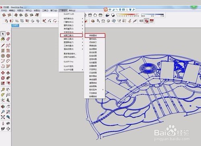This screenshot has height=146, width=201.
Task: Select the Line pencil tool
Action: click(3, 45)
